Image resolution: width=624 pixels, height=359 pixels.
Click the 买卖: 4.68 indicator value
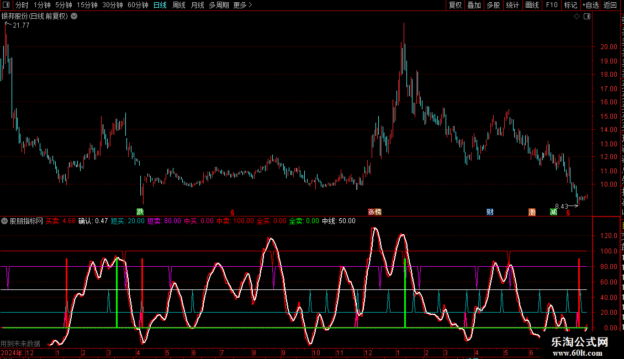(x=61, y=221)
